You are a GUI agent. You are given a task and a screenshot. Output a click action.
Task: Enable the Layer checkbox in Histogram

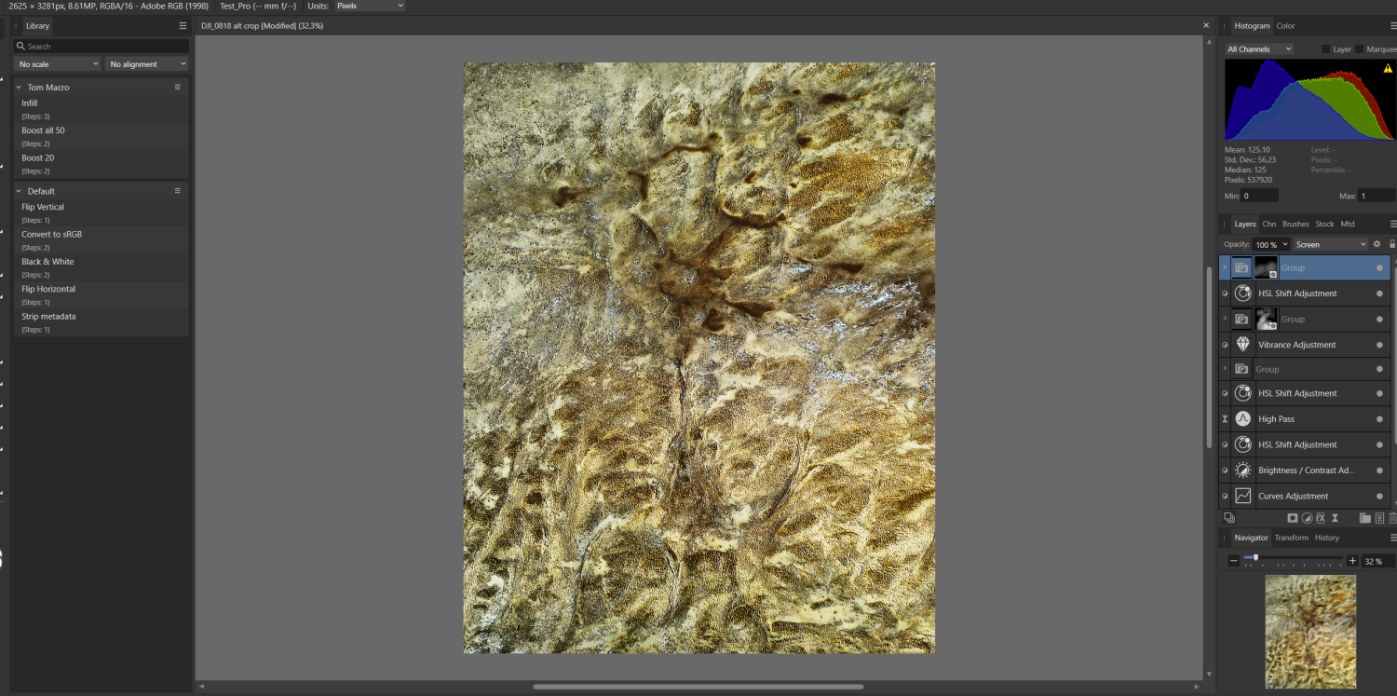pyautogui.click(x=1326, y=49)
